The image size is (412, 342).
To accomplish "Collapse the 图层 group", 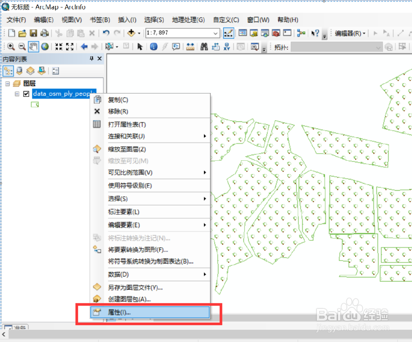I will [x=7, y=83].
